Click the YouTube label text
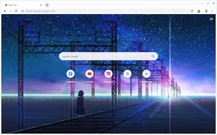 pyautogui.click(x=90, y=82)
